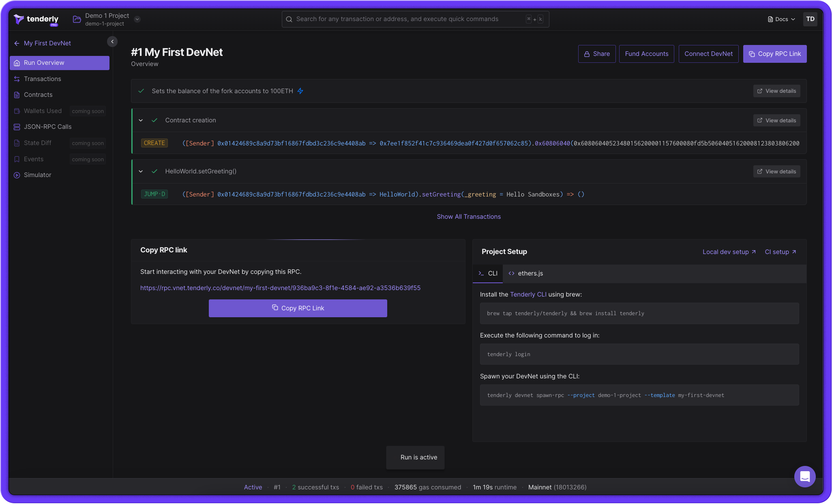
Task: Expand the Demo 1 Project dropdown
Action: [x=137, y=19]
